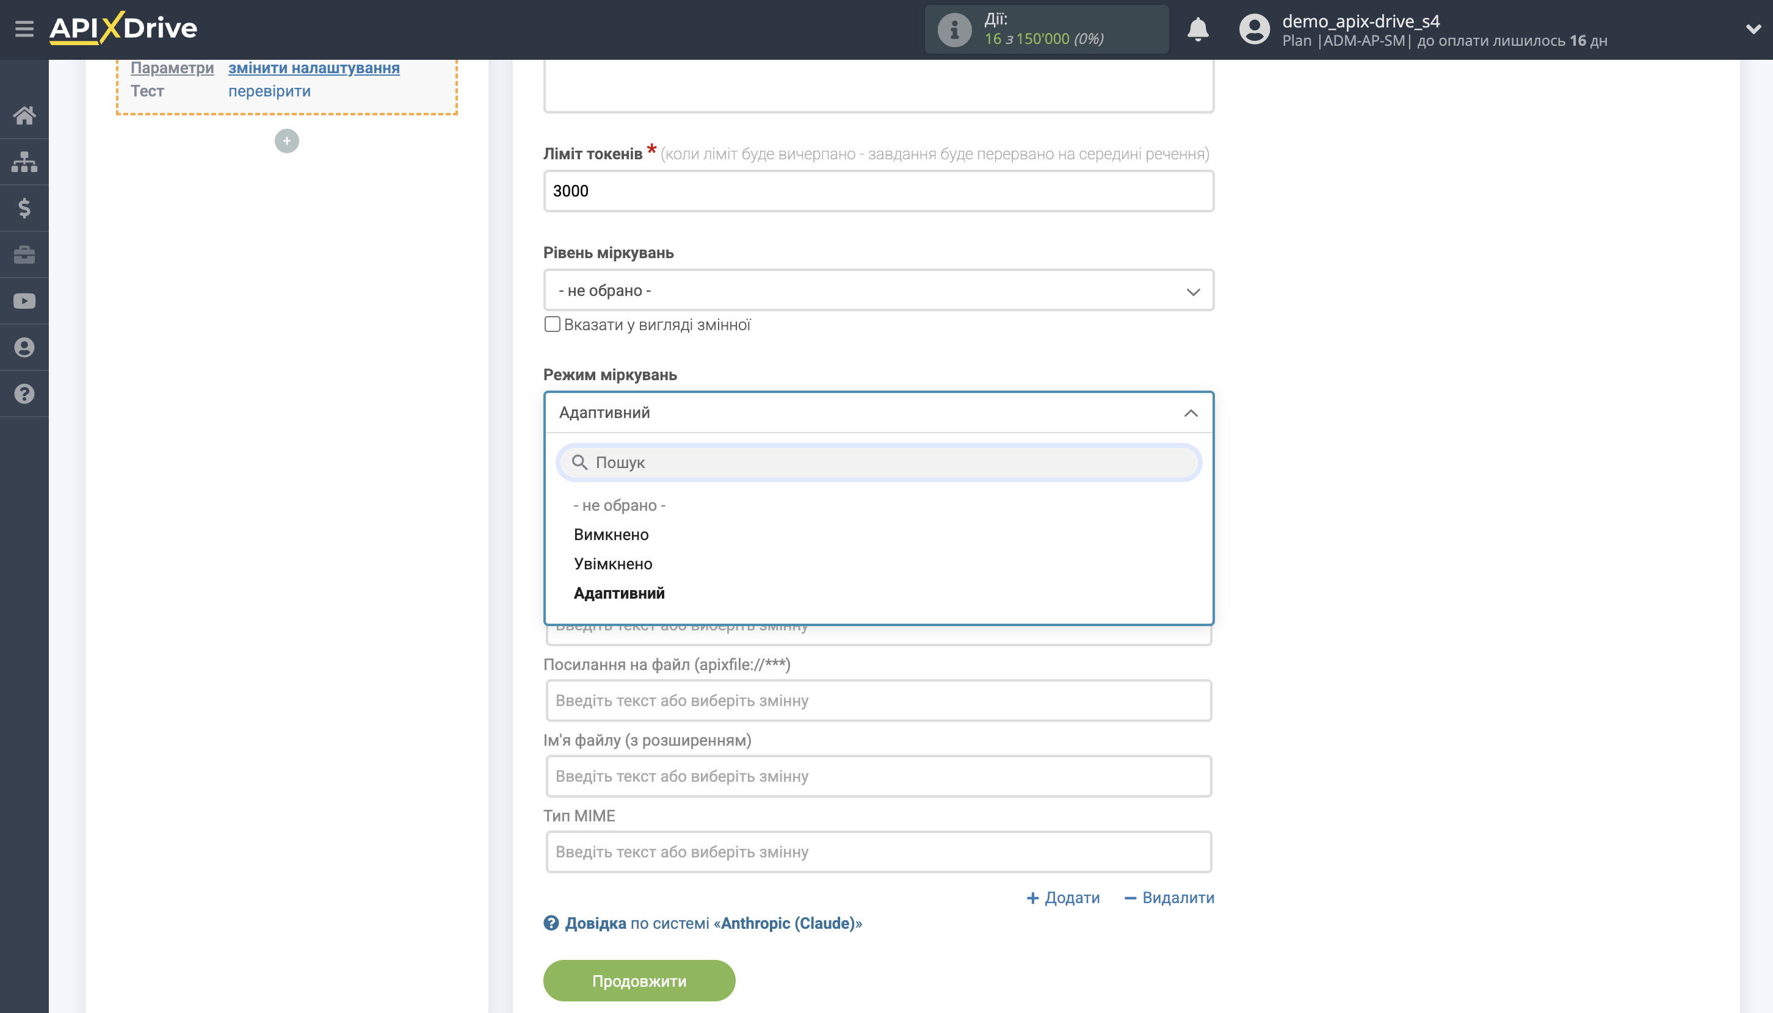Click the text area above Ліміт токенів

[x=879, y=85]
